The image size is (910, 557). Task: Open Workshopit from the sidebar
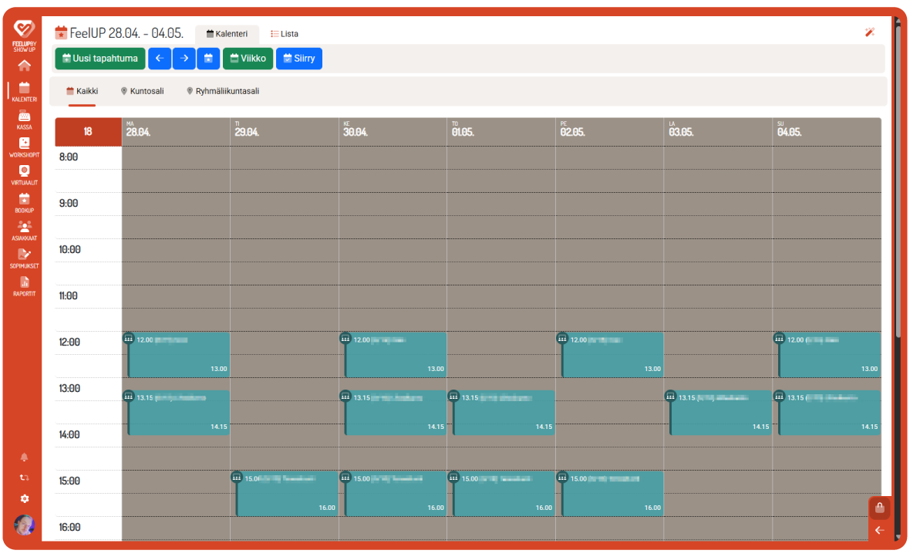[24, 147]
